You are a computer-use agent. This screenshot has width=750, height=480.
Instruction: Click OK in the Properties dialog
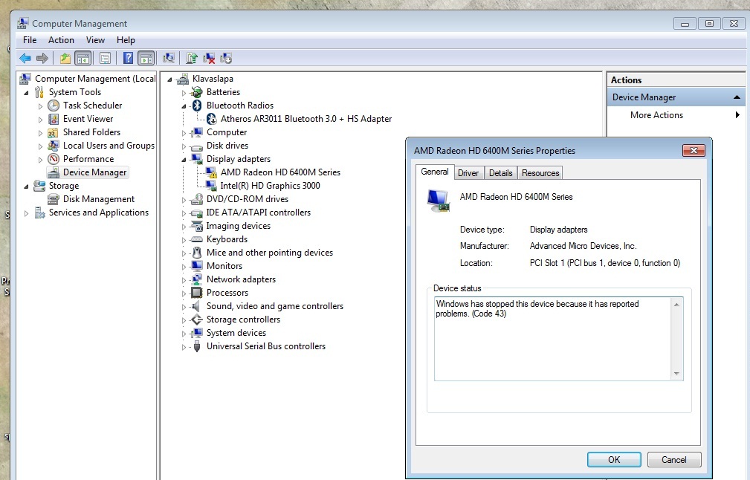coord(614,459)
